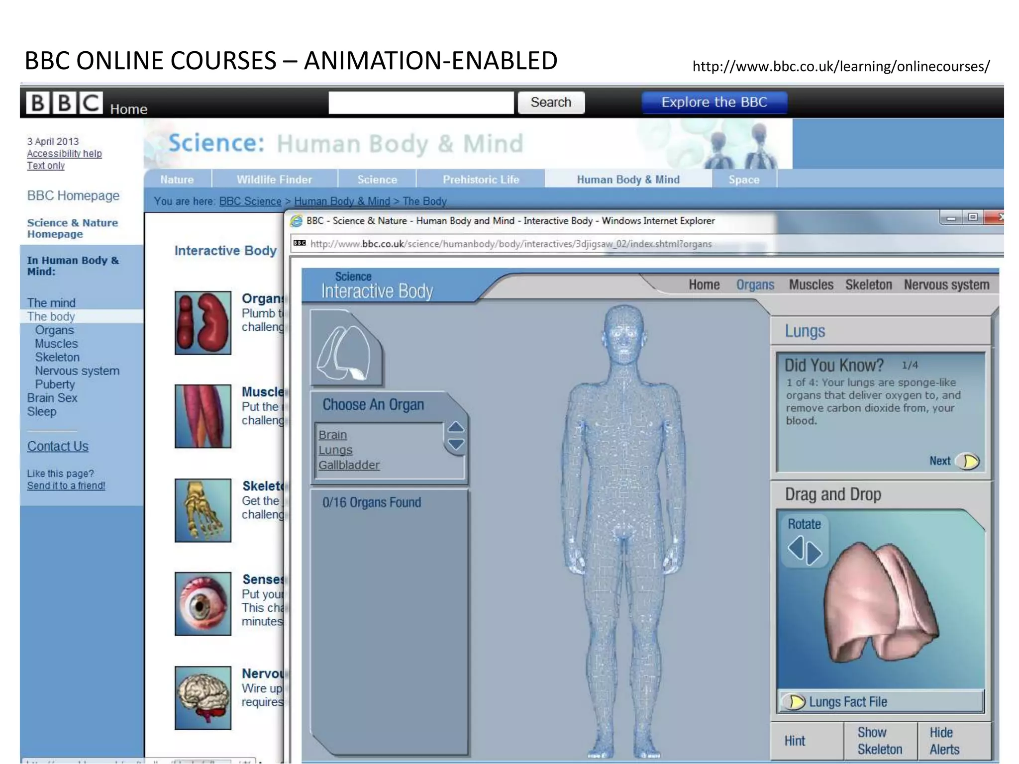Click the Send it to a friend link
Viewport: 1019px width, 764px height.
(66, 485)
